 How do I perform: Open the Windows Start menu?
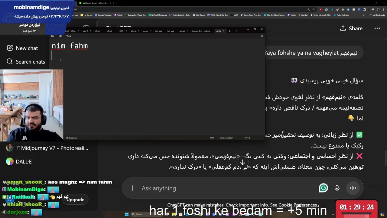(x=127, y=214)
